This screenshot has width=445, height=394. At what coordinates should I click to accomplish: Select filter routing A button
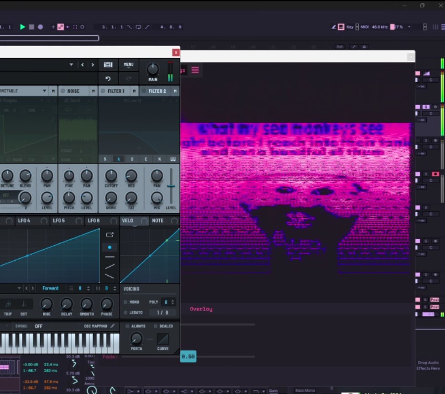[118, 159]
